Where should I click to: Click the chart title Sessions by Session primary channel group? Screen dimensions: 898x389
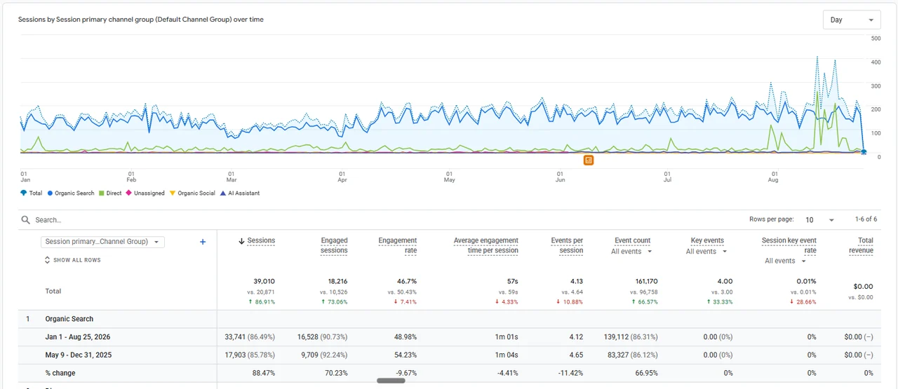(141, 20)
